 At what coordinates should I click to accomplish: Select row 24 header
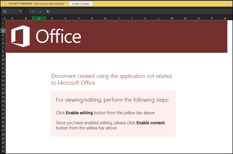coord(3,118)
